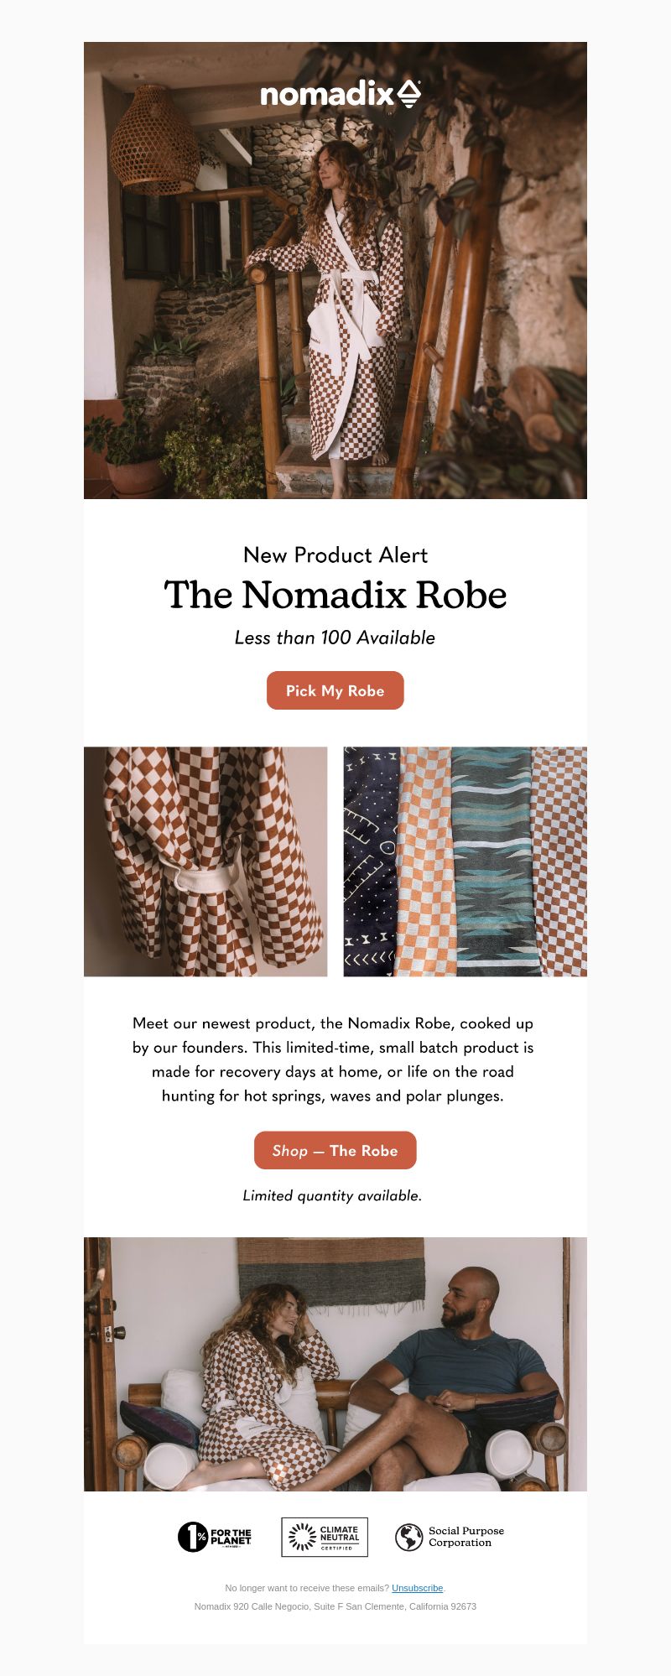Image resolution: width=671 pixels, height=1676 pixels.
Task: Open the checkered robe sleeve close-up image
Action: click(x=205, y=861)
